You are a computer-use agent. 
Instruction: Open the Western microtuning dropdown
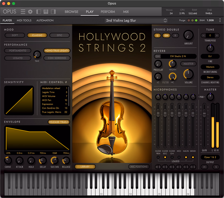[210, 67]
